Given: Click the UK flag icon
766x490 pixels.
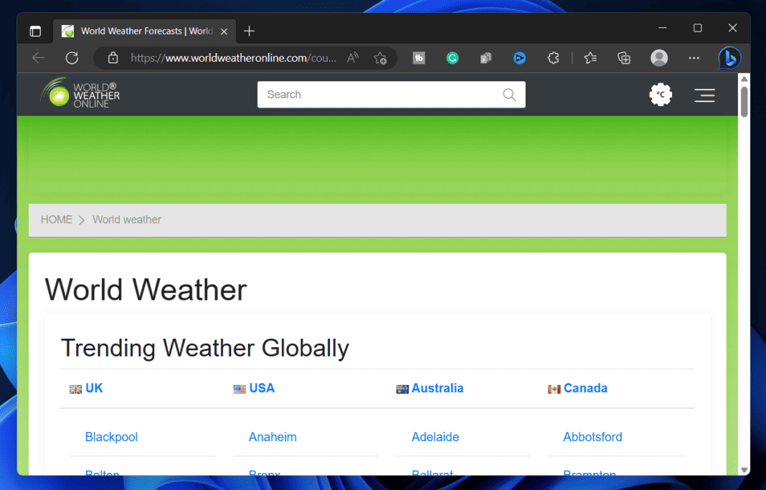Looking at the screenshot, I should click(75, 388).
